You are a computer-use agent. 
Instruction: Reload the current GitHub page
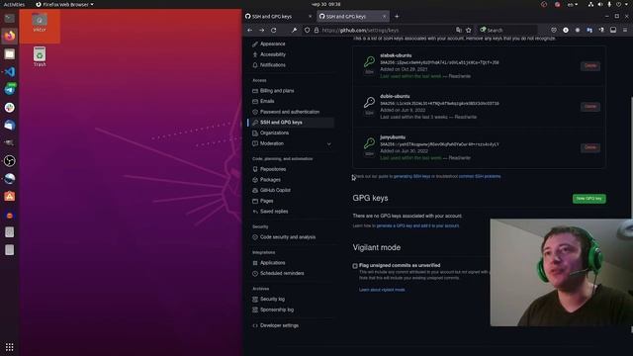tap(274, 31)
